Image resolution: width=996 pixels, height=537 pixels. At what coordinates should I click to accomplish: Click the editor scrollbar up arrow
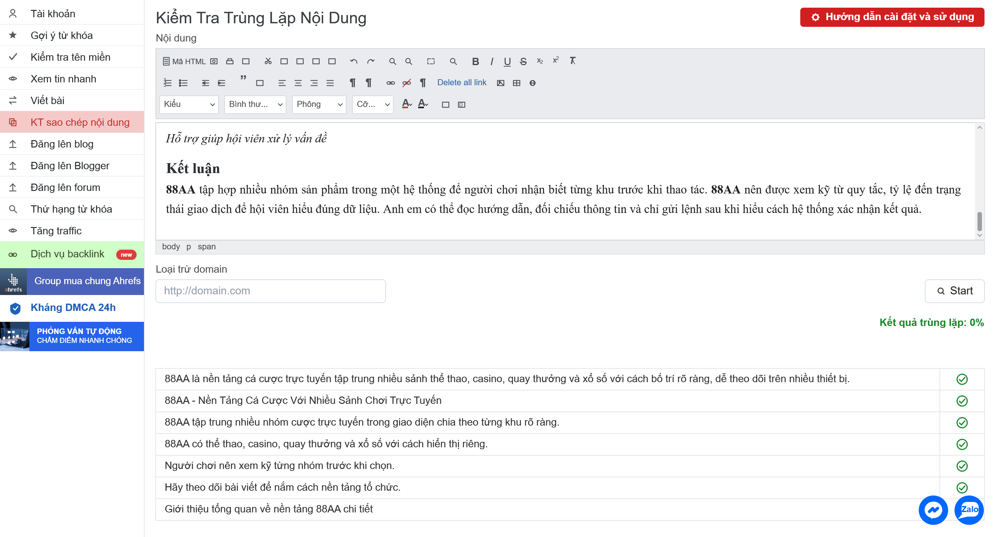click(979, 128)
